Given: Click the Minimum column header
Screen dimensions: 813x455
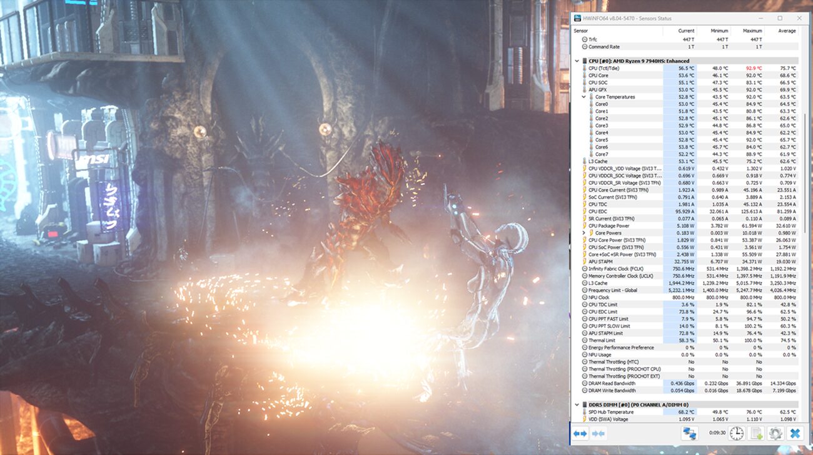Looking at the screenshot, I should click(714, 31).
